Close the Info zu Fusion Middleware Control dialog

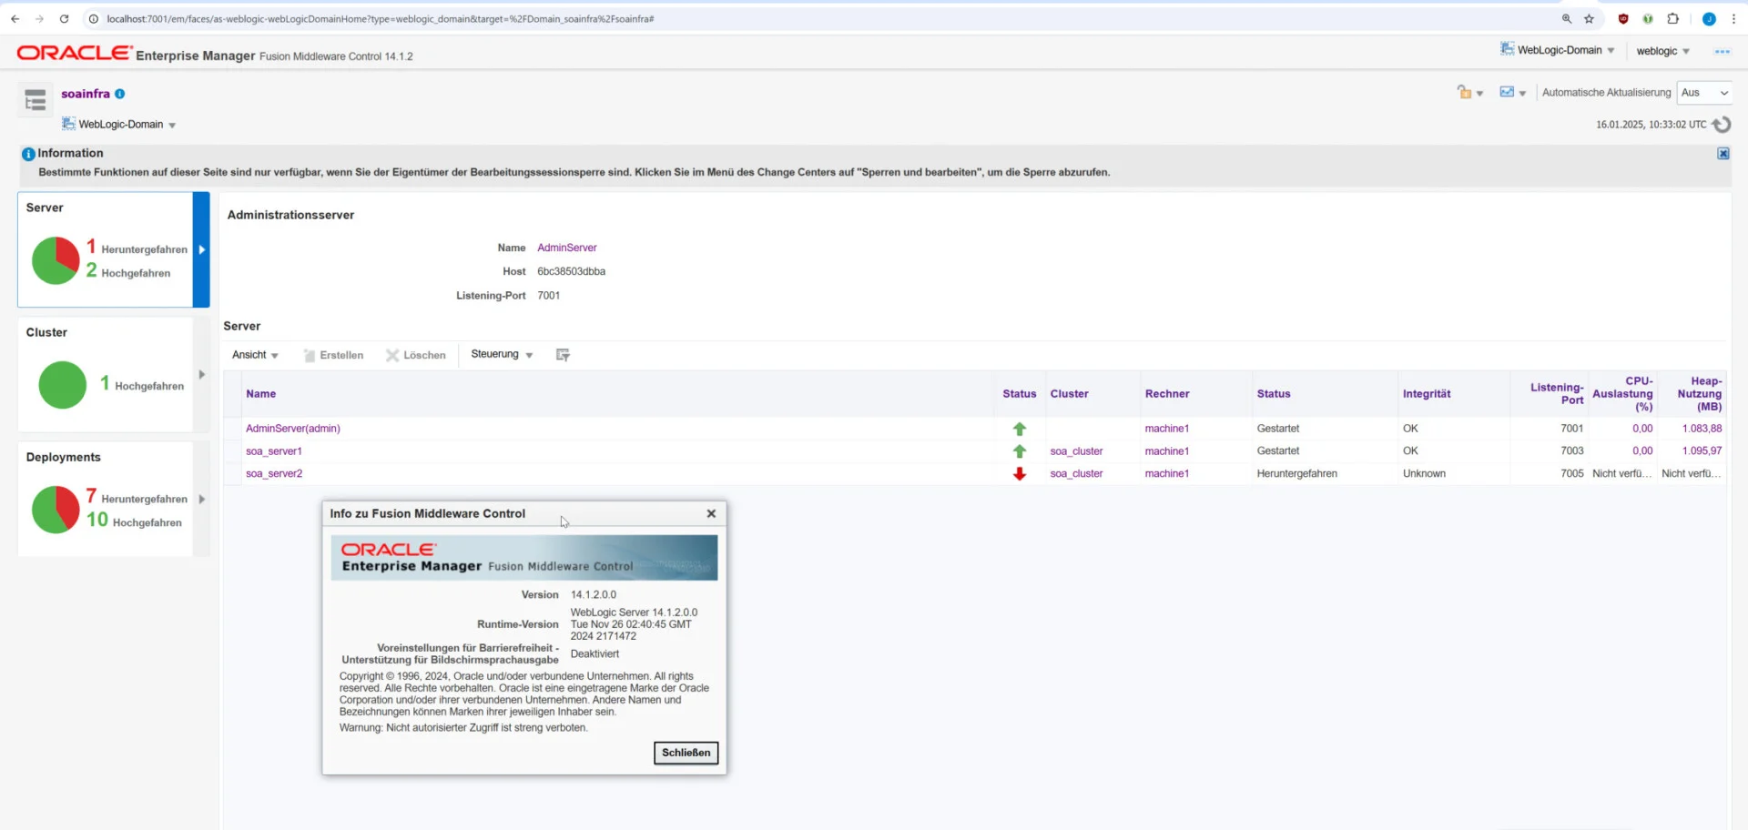pos(711,513)
